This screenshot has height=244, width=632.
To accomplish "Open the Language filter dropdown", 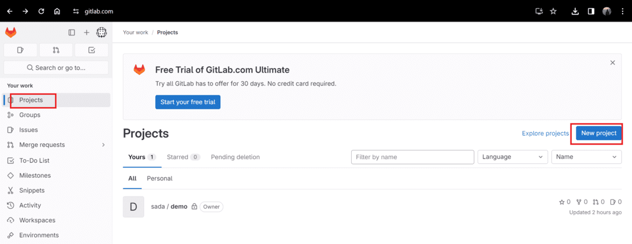I will (513, 157).
